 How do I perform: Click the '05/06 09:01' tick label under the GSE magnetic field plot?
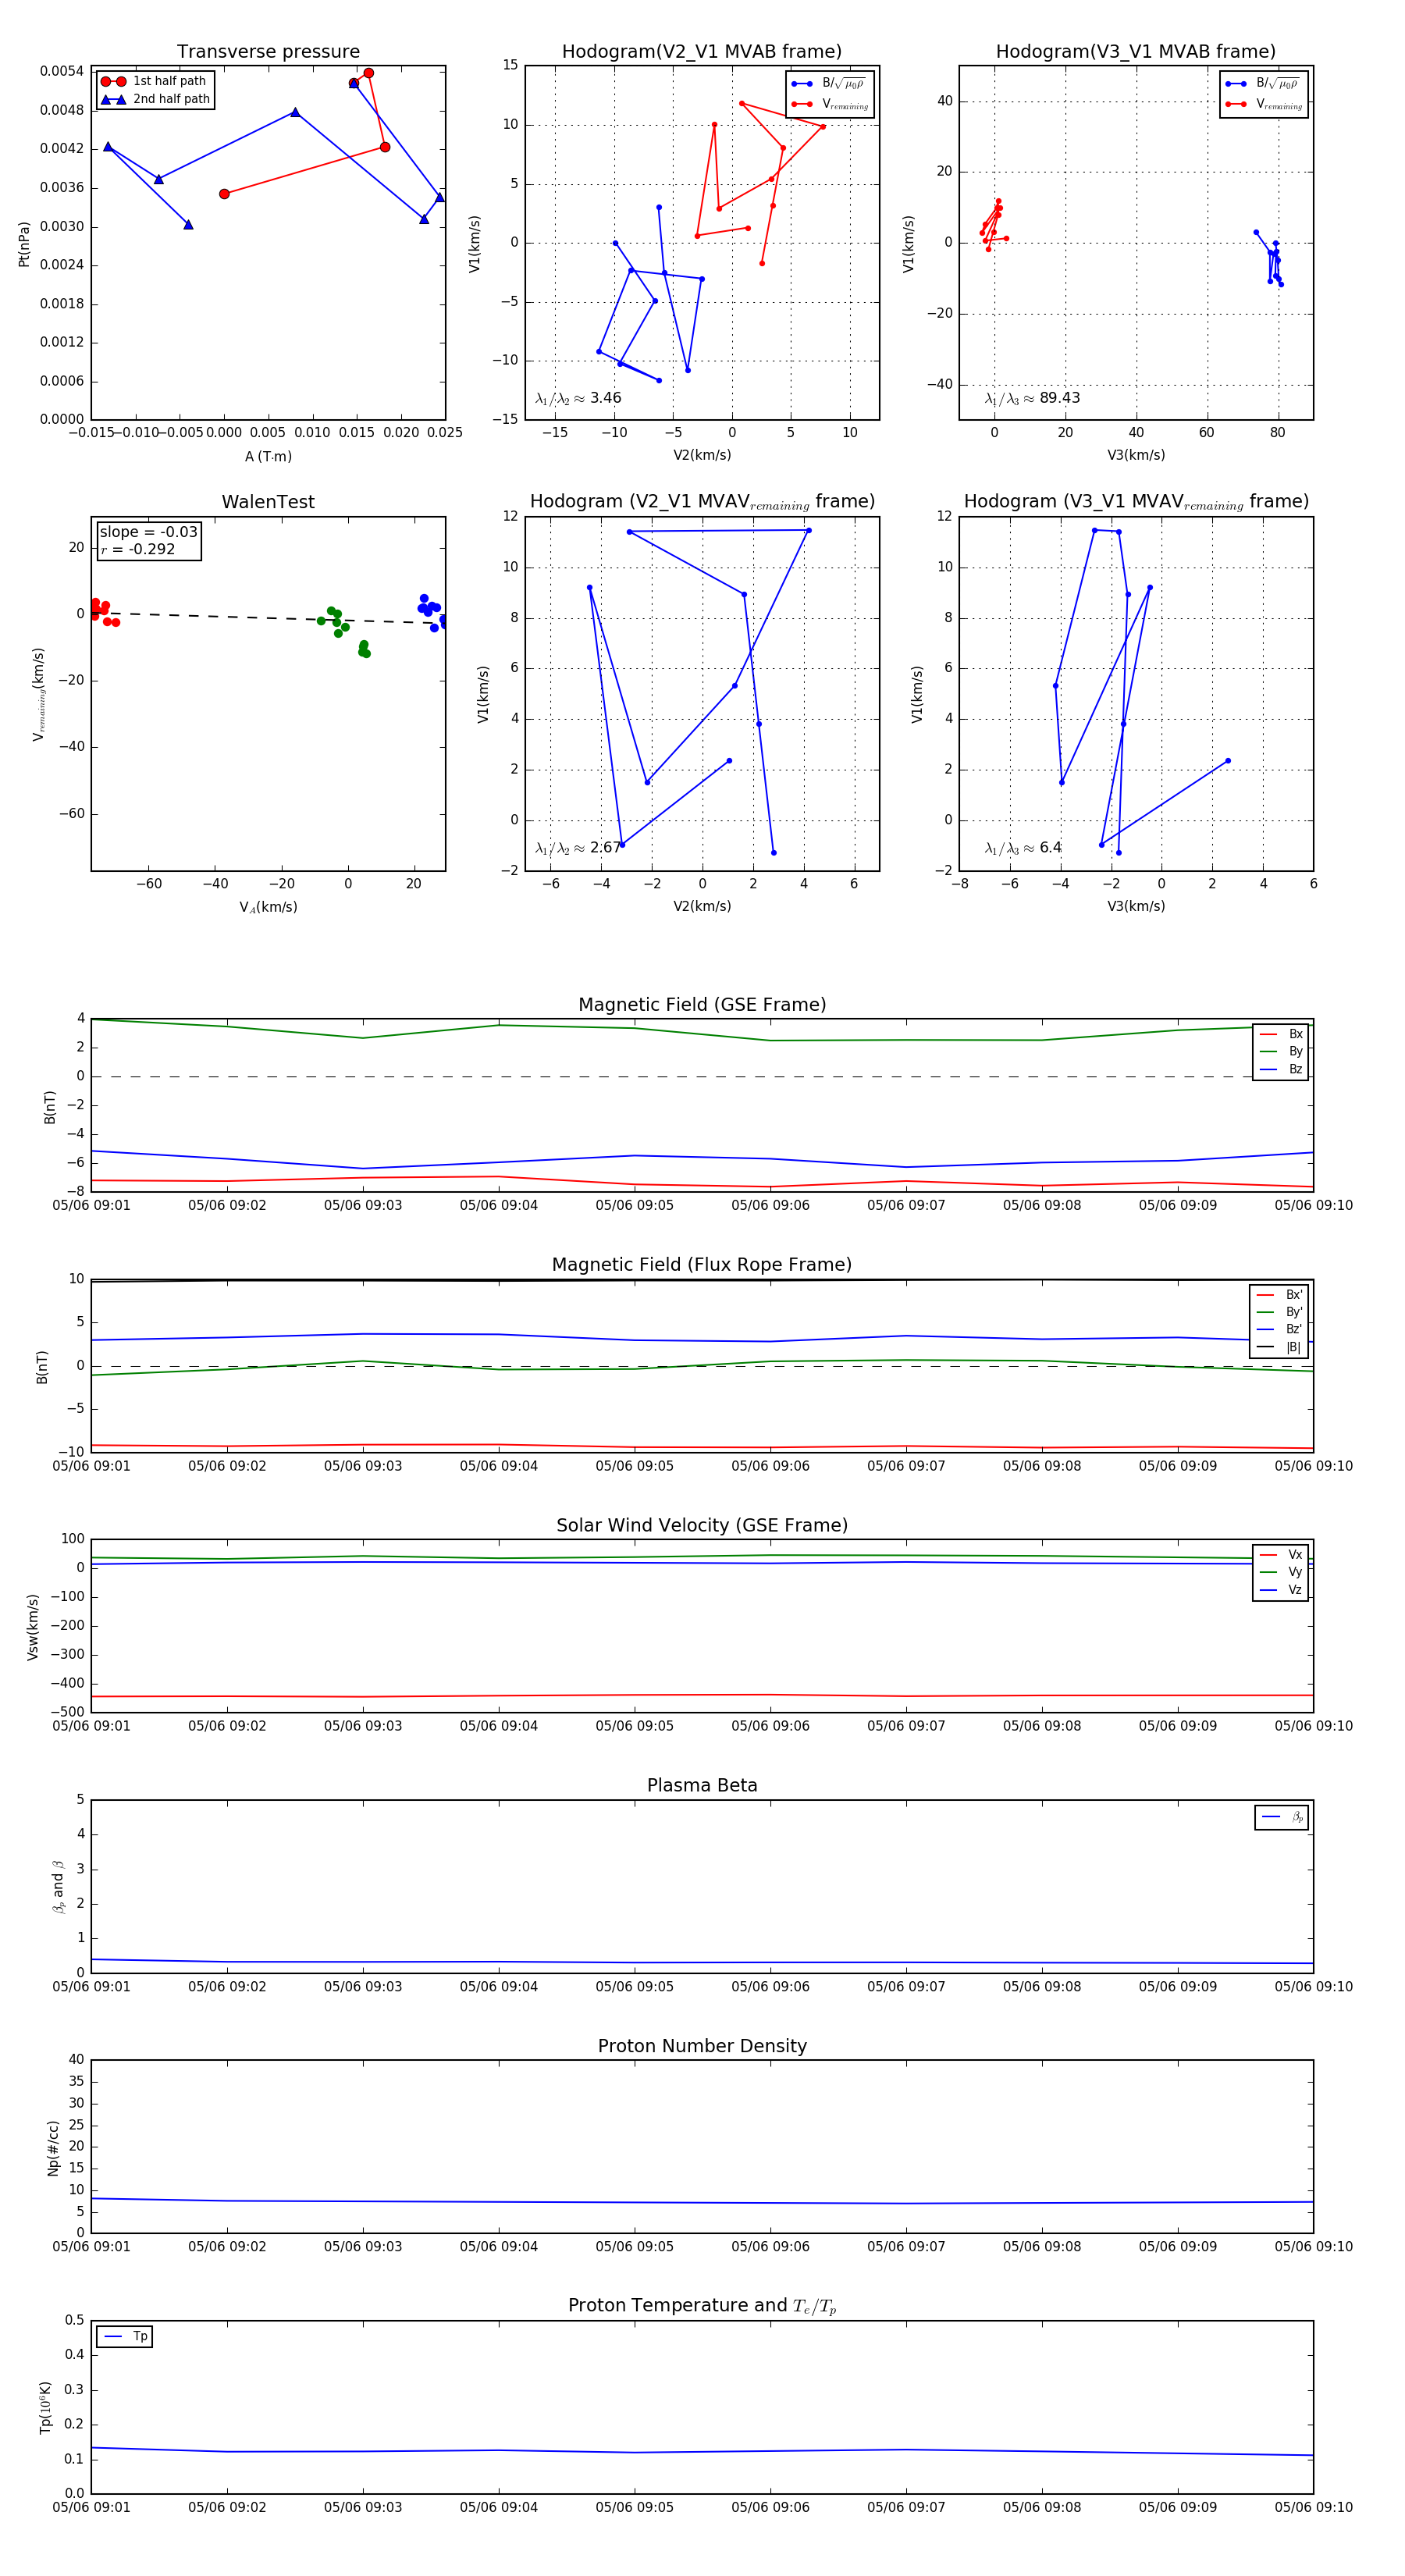91,1206
